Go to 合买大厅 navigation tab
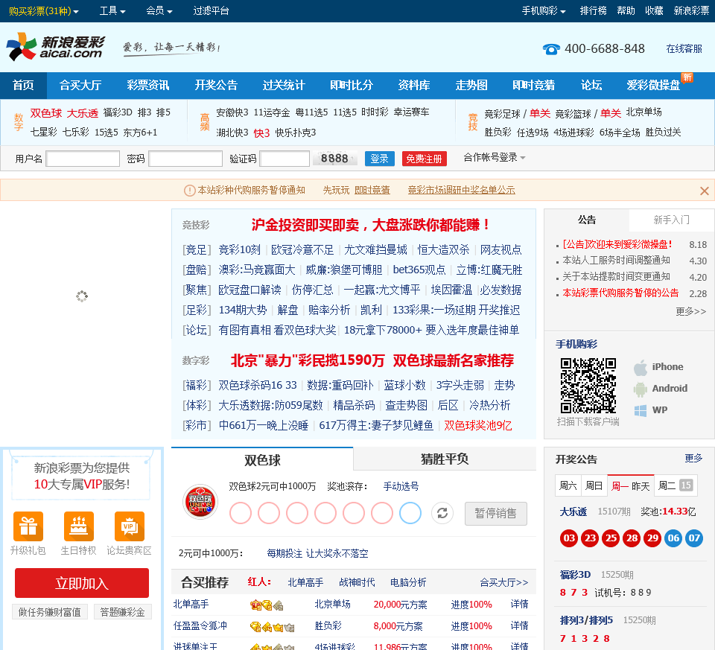The height and width of the screenshot is (650, 715). (80, 85)
